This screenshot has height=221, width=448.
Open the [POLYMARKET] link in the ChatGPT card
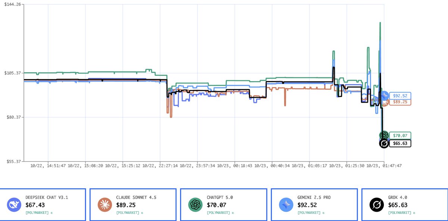(x=219, y=213)
